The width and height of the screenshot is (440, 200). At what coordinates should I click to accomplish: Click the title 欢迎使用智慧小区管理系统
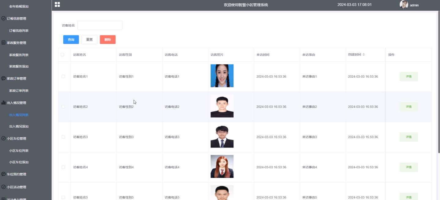(x=246, y=5)
